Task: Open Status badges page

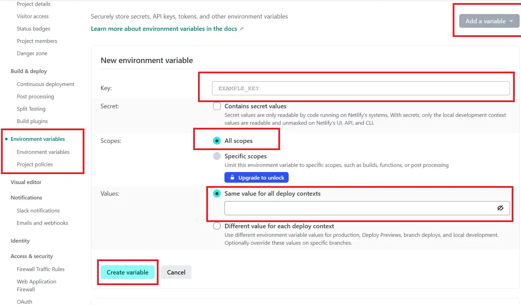Action: 33,29
